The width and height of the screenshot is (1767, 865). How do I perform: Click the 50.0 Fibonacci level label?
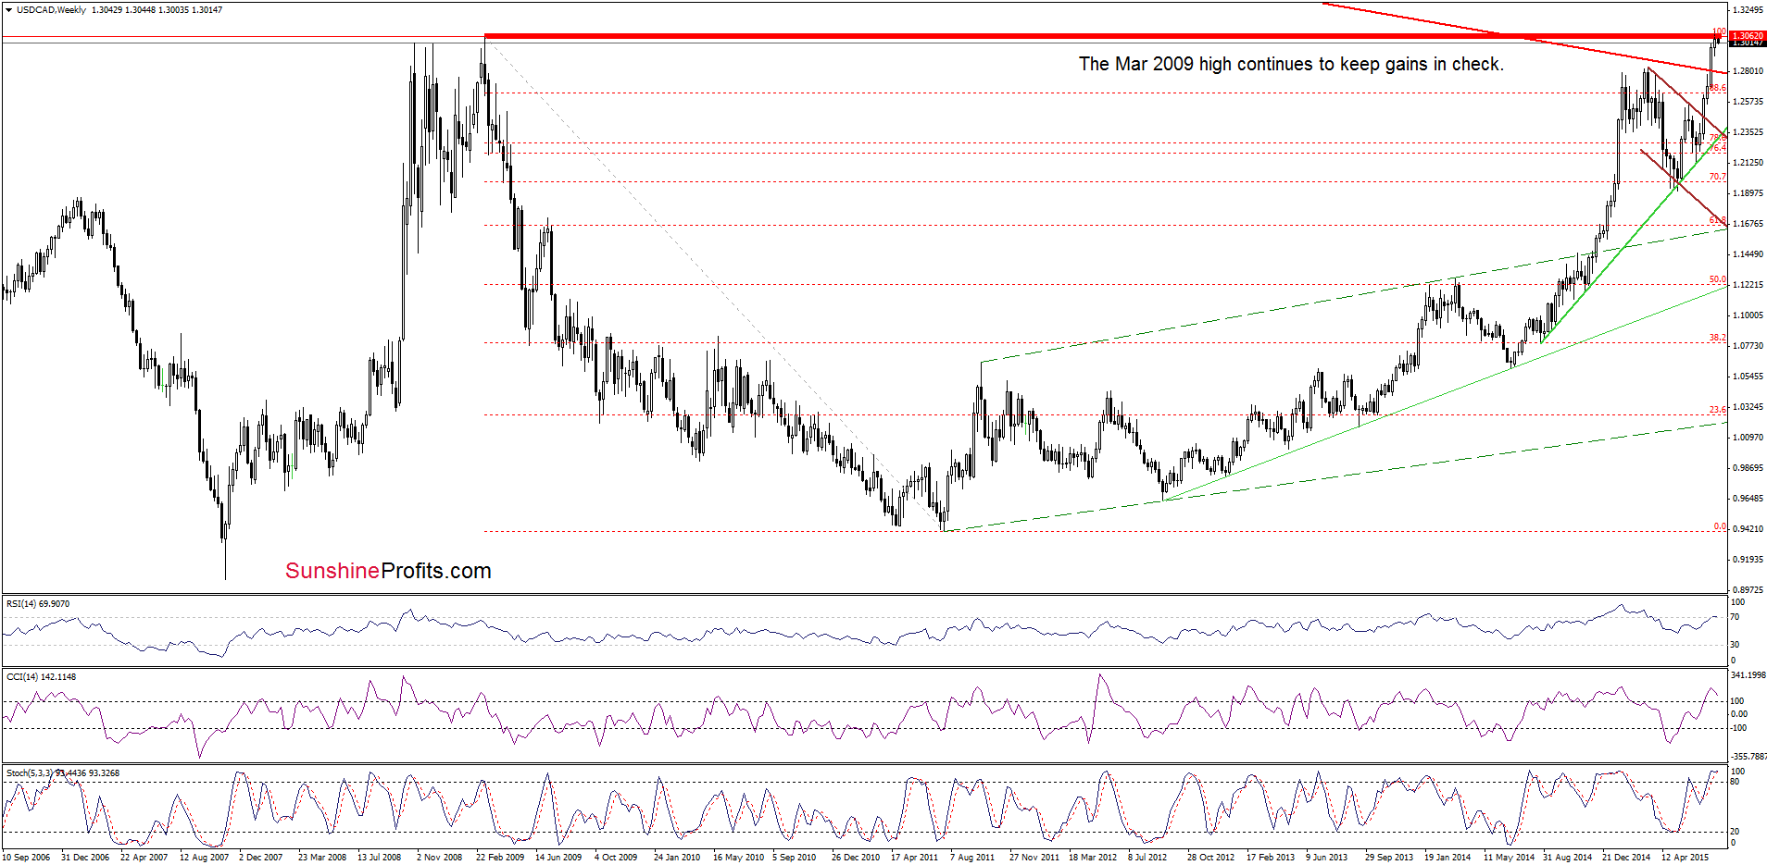[x=1718, y=279]
